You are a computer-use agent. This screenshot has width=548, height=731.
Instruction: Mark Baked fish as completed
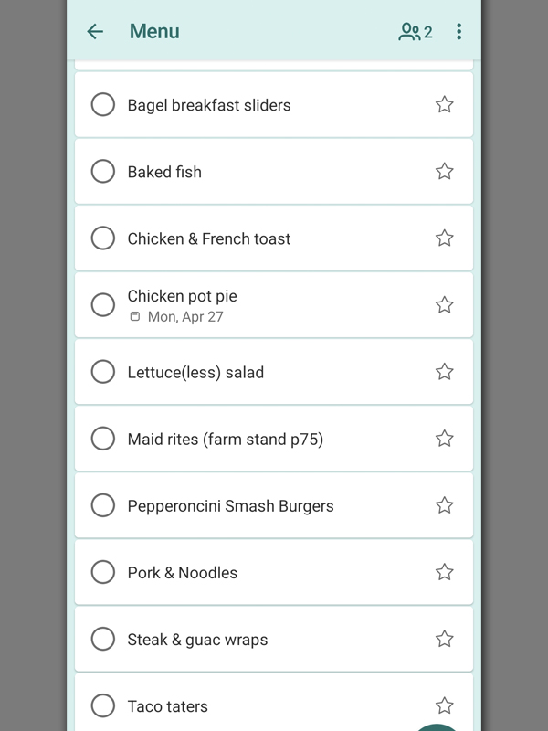[103, 172]
